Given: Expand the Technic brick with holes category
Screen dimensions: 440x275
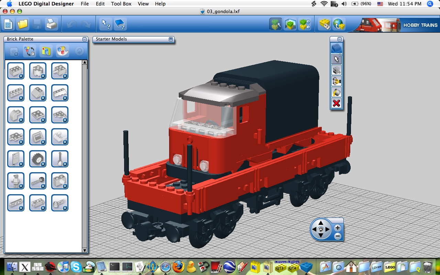Looking at the screenshot, I should (16, 93).
